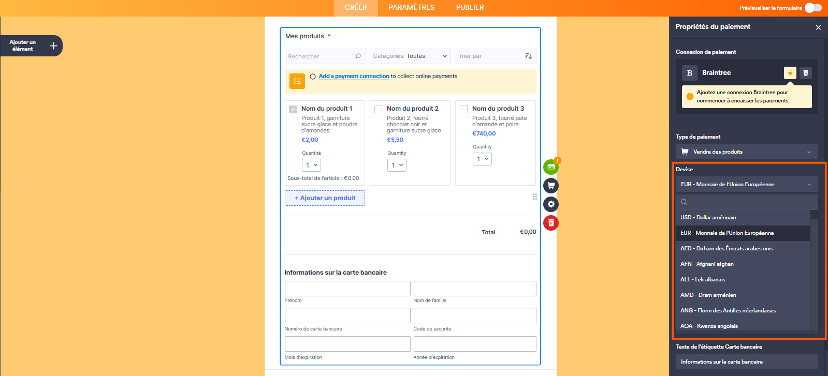Click the warning icon in Braintree notice
828x376 pixels.
pos(690,96)
